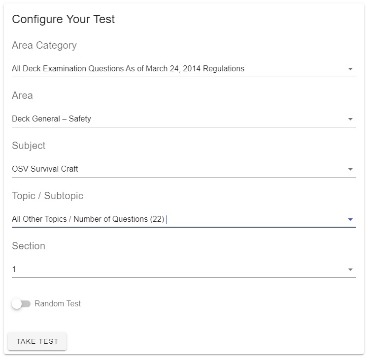Open the All Other Topics selection field
This screenshot has height=358, width=369.
coord(184,219)
